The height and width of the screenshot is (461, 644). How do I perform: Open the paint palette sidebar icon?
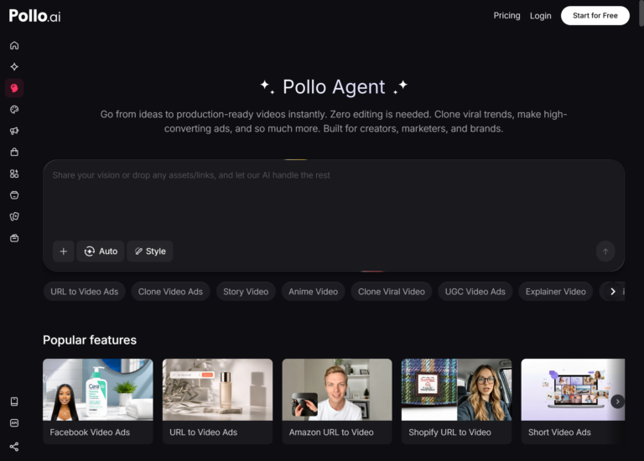[x=14, y=110]
